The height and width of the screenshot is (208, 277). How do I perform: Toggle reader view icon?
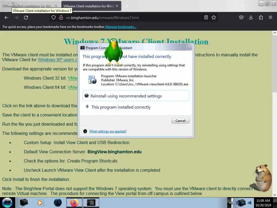[206, 17]
